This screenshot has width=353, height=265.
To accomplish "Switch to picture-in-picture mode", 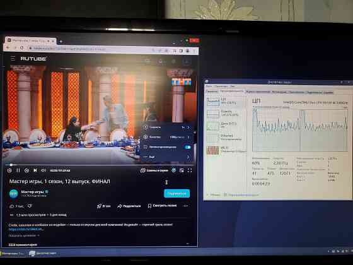I will coord(182,170).
